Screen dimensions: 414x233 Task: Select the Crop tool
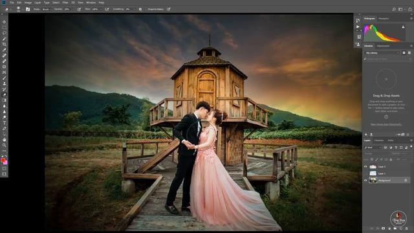(5, 44)
